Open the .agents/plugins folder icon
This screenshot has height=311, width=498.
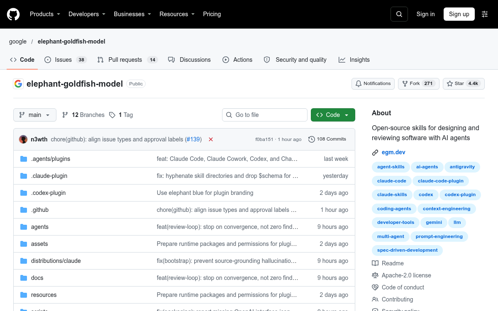(24, 159)
